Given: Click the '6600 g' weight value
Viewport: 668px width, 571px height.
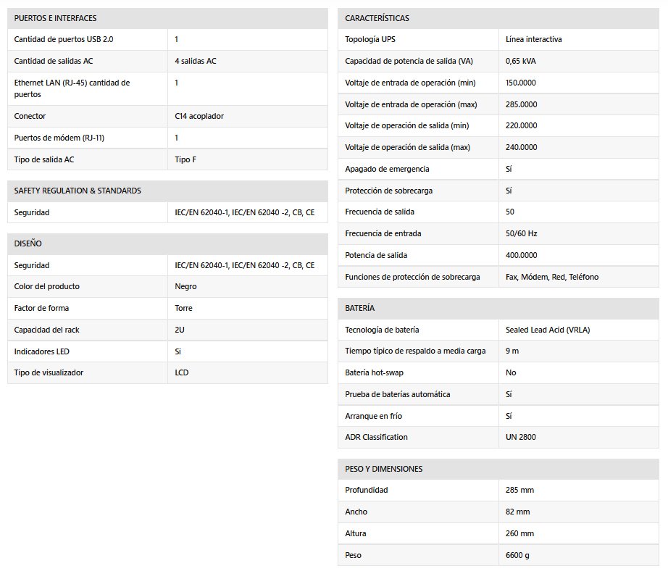Looking at the screenshot, I should click(519, 555).
